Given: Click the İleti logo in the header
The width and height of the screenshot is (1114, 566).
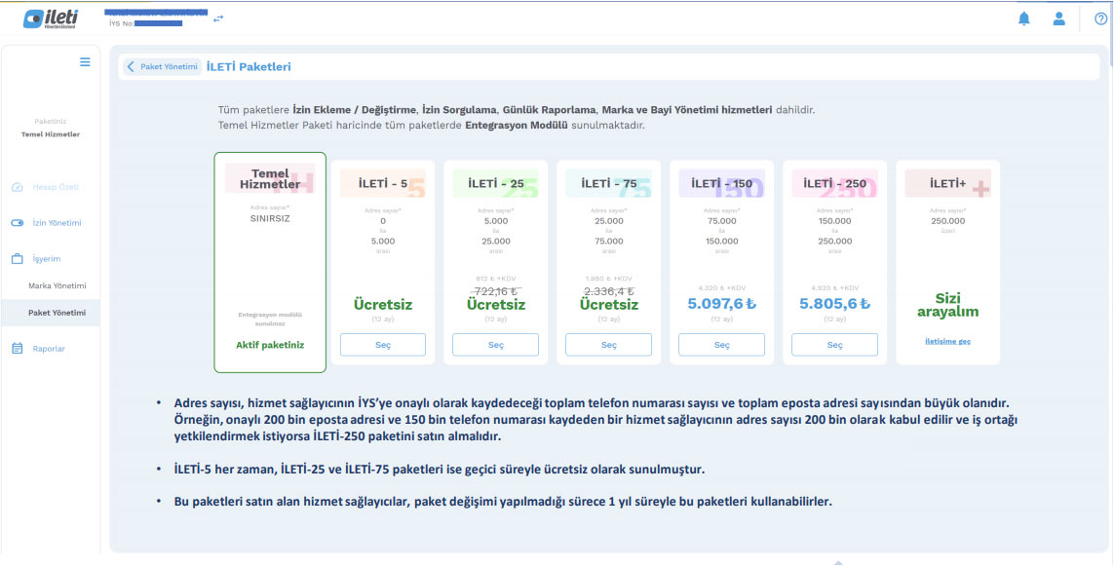Looking at the screenshot, I should [51, 19].
